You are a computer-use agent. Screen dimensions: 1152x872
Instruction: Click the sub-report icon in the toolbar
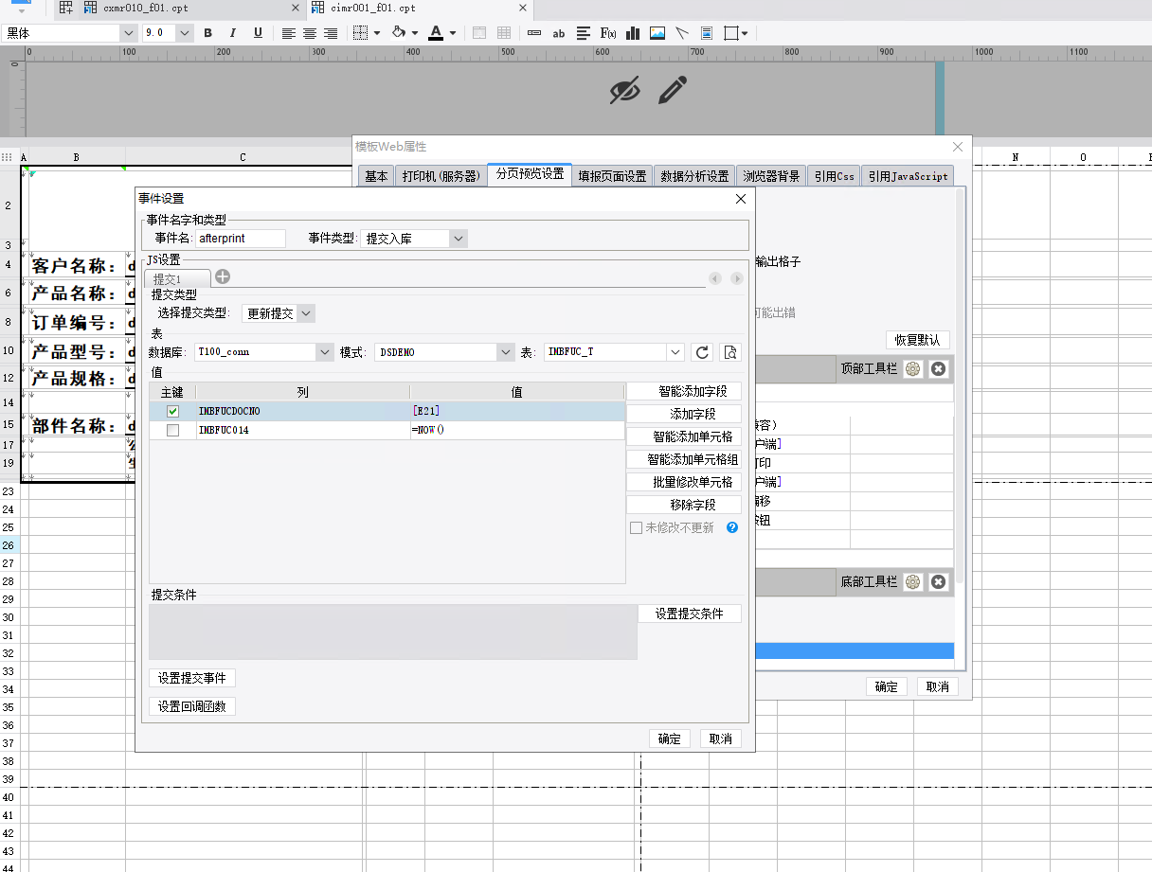click(x=707, y=33)
